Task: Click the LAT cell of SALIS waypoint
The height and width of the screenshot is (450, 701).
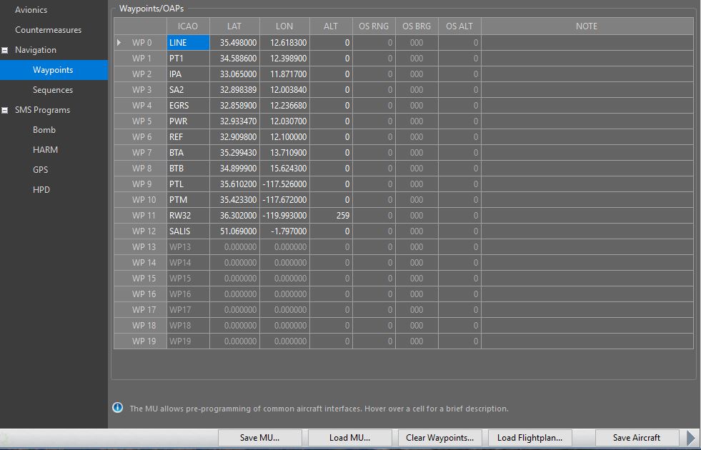Action: pos(234,231)
